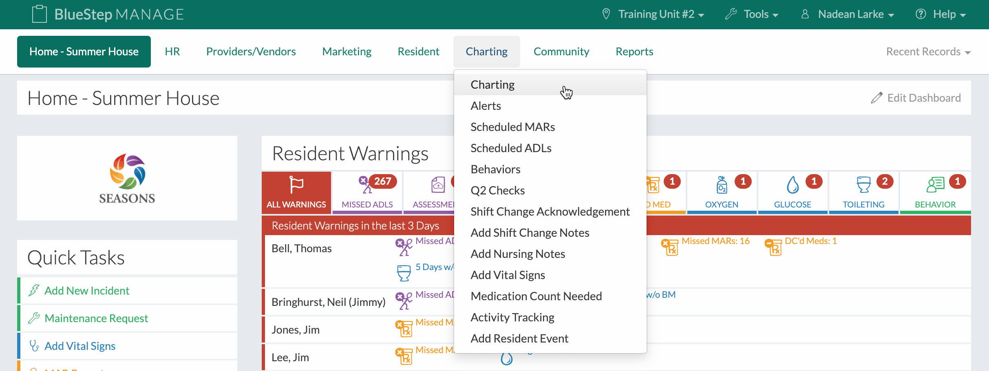The height and width of the screenshot is (371, 989).
Task: Select Behaviors menu entry
Action: 550,169
